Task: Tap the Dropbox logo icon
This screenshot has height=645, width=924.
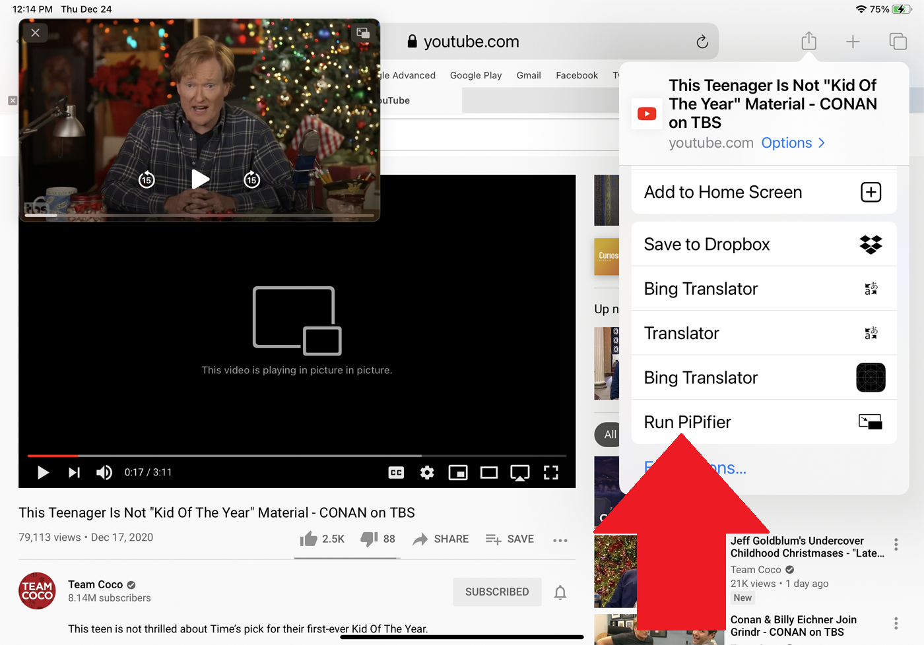Action: click(x=871, y=245)
